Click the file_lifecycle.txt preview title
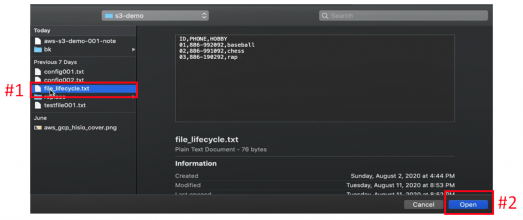Image resolution: width=523 pixels, height=220 pixels. [207, 140]
